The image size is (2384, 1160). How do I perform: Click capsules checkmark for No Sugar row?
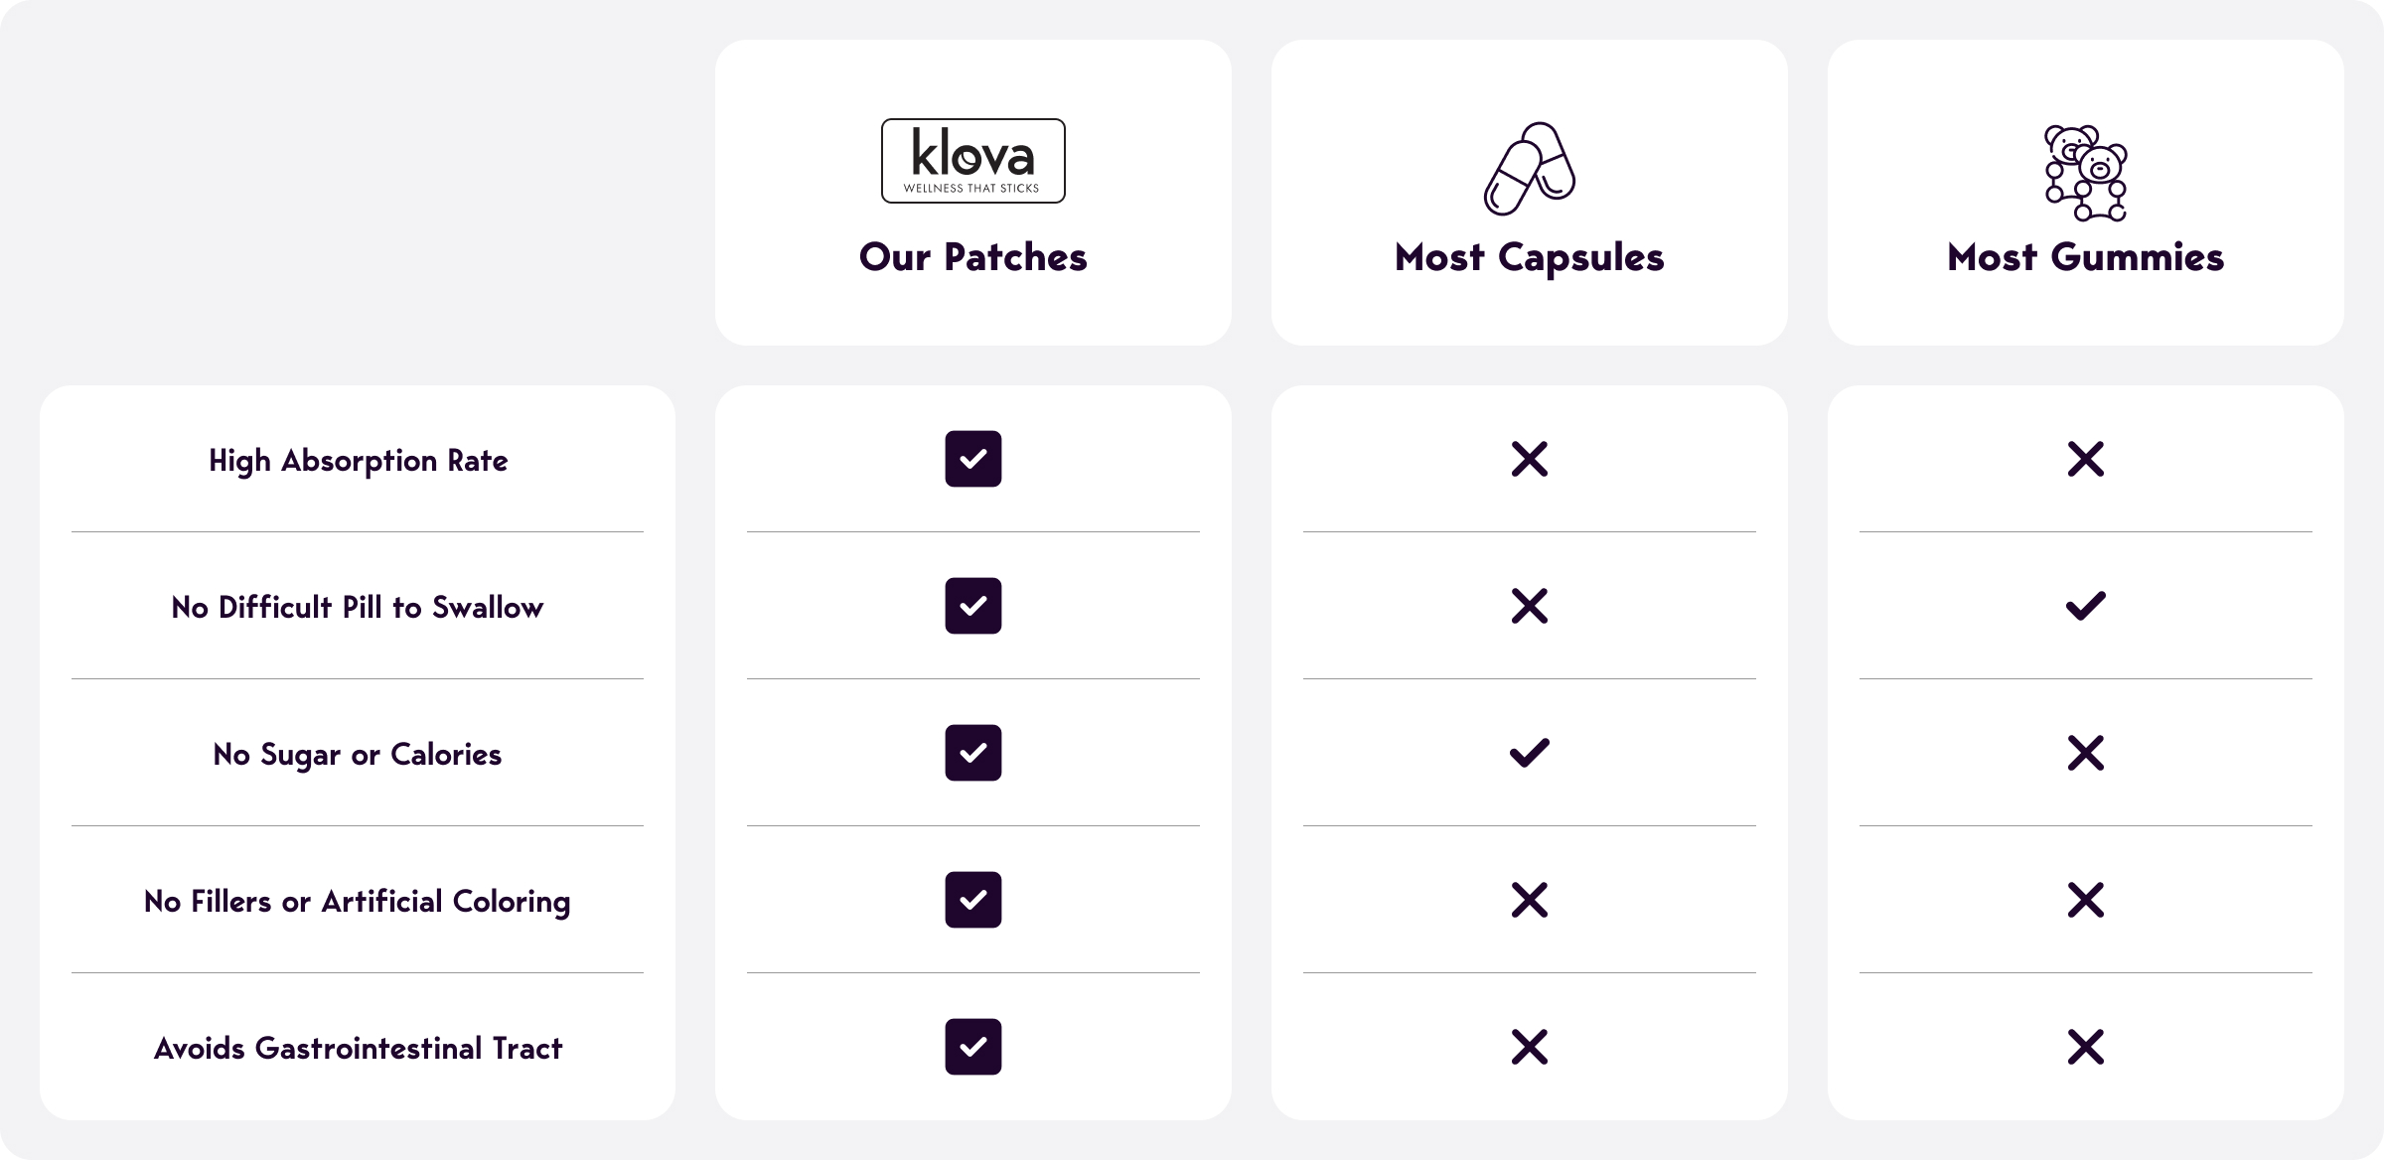(1529, 753)
